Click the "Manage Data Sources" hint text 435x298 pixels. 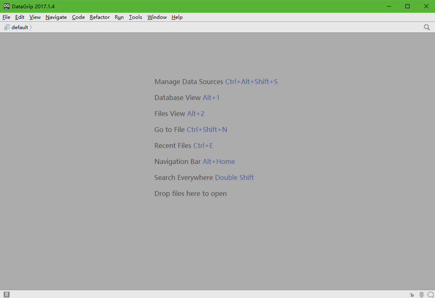tap(189, 82)
